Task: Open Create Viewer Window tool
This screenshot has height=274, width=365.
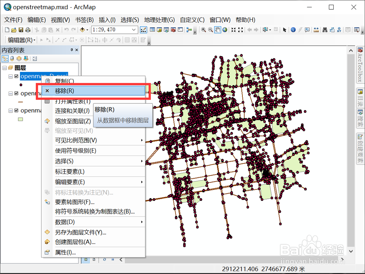Action: click(357, 30)
